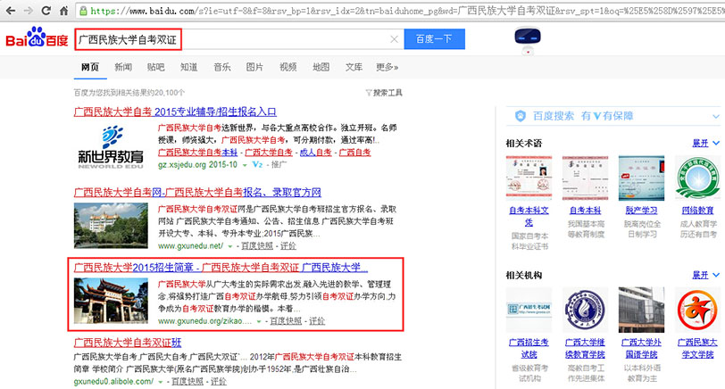Image resolution: width=725 pixels, height=389 pixels.
Task: Click the V2 verification badge icon
Action: click(x=257, y=164)
